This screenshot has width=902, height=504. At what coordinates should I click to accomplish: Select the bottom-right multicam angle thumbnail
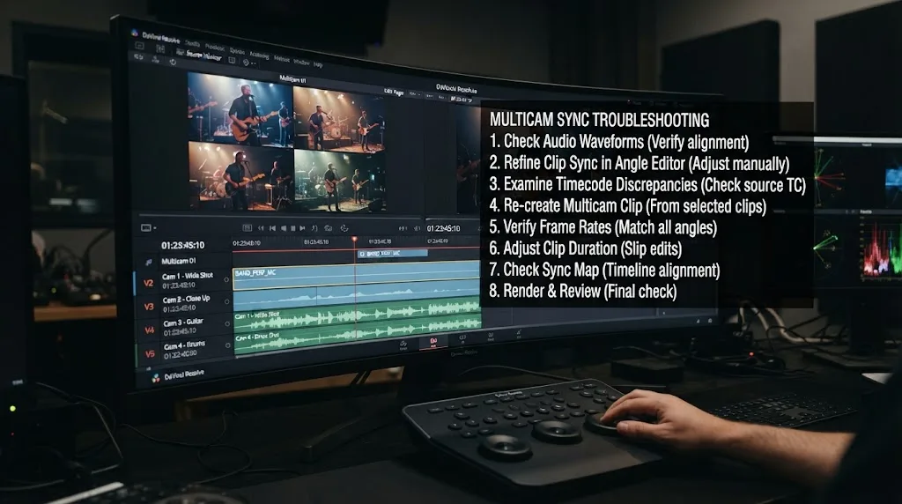(x=339, y=181)
